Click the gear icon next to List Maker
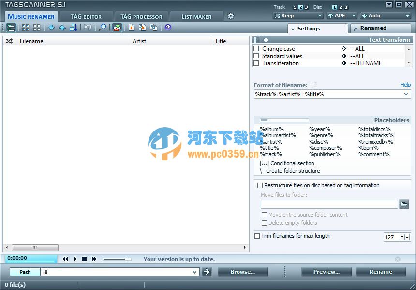This screenshot has height=290, width=416. pyautogui.click(x=231, y=16)
